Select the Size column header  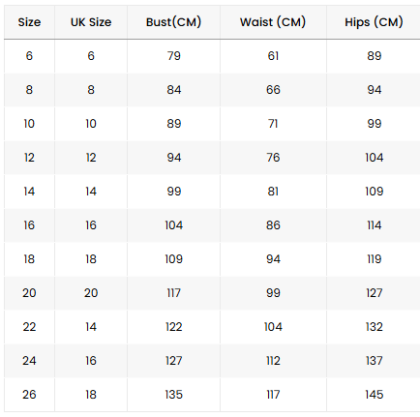(29, 22)
